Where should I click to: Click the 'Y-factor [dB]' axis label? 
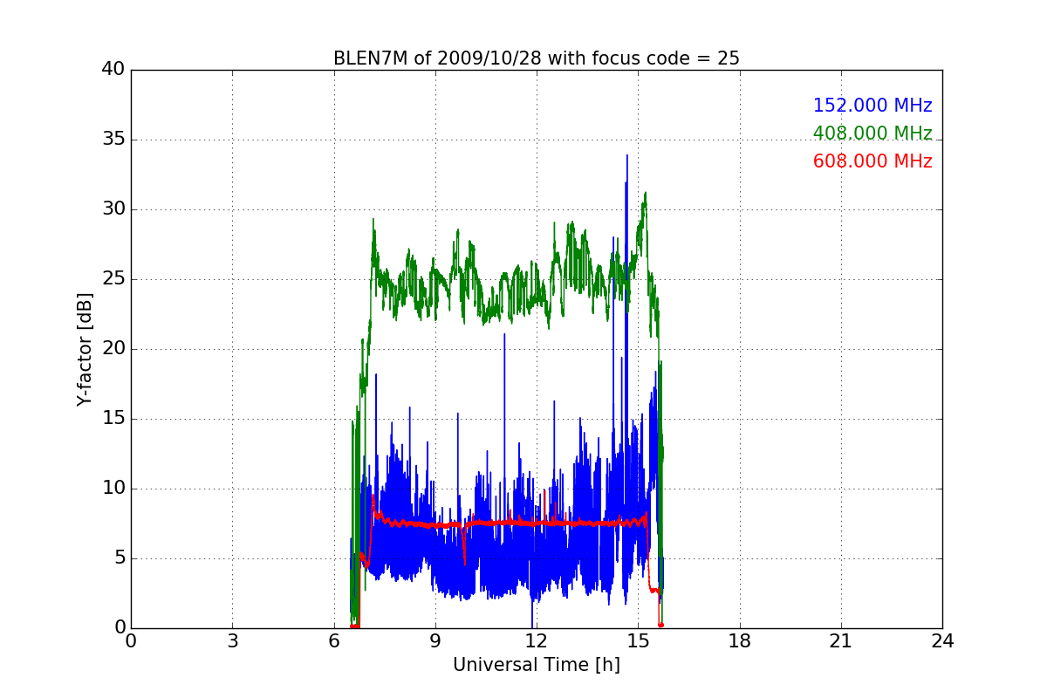[x=84, y=349]
